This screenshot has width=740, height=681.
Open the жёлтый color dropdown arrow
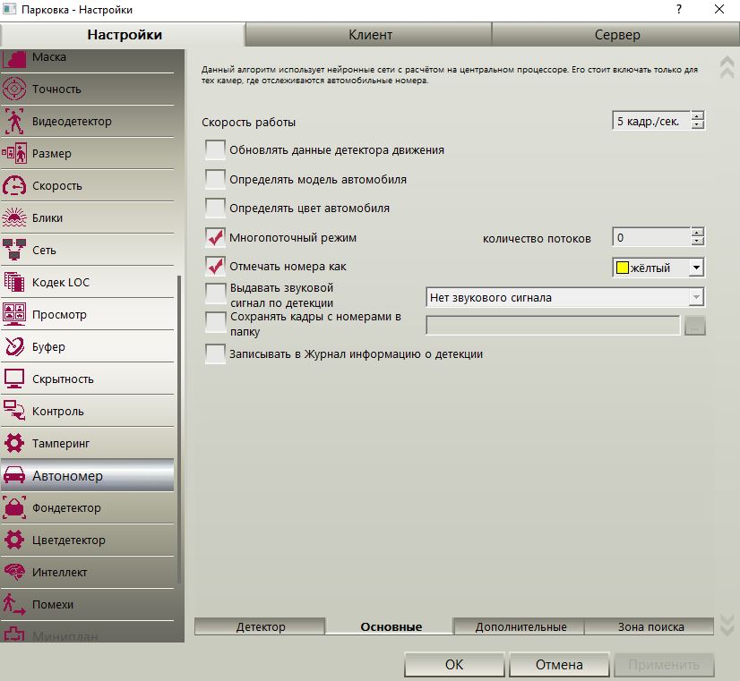696,268
